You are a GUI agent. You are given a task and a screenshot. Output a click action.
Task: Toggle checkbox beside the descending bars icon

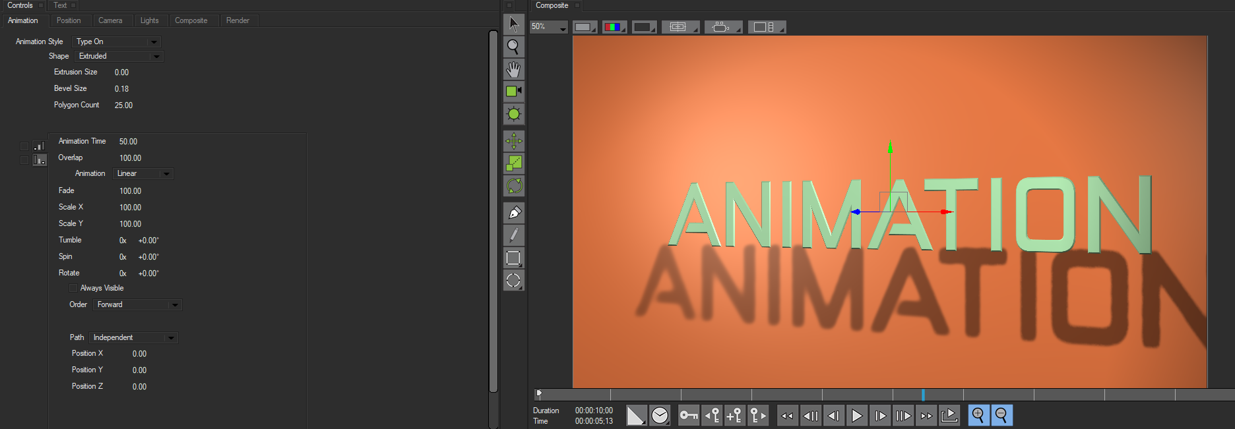tap(24, 160)
